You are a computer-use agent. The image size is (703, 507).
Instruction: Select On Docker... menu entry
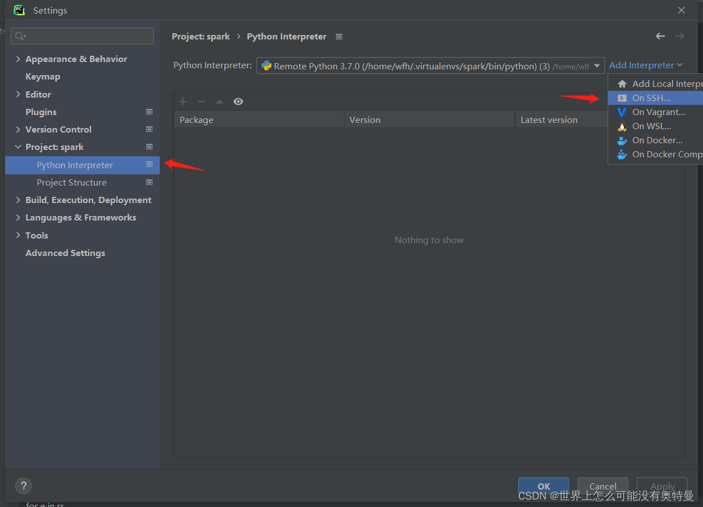click(x=656, y=140)
